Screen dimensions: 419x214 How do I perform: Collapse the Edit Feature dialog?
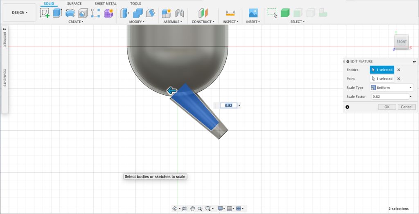point(347,61)
